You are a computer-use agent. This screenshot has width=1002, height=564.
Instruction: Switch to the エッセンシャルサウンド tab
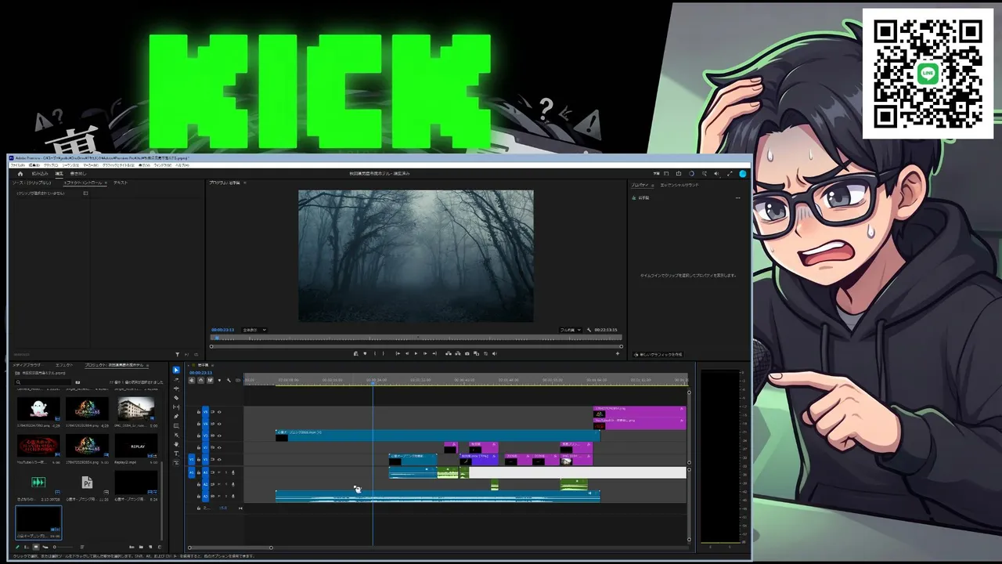679,185
